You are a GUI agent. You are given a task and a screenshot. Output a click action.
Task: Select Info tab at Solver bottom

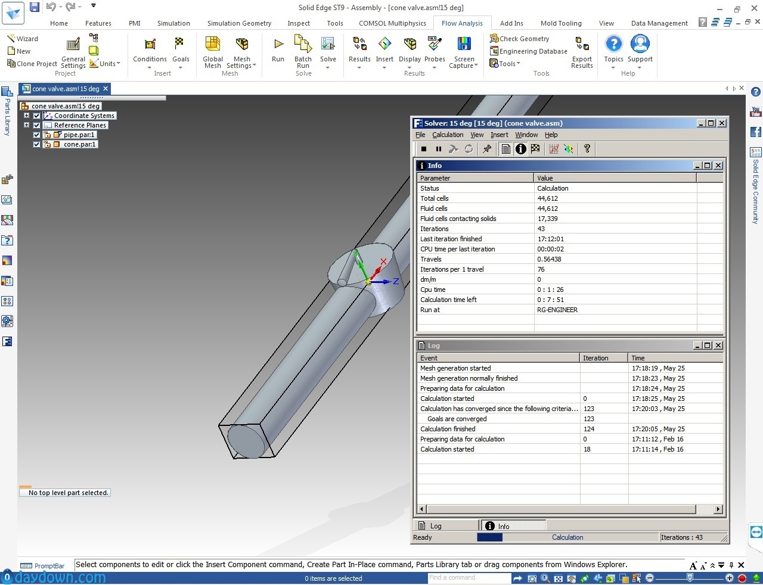(x=513, y=526)
